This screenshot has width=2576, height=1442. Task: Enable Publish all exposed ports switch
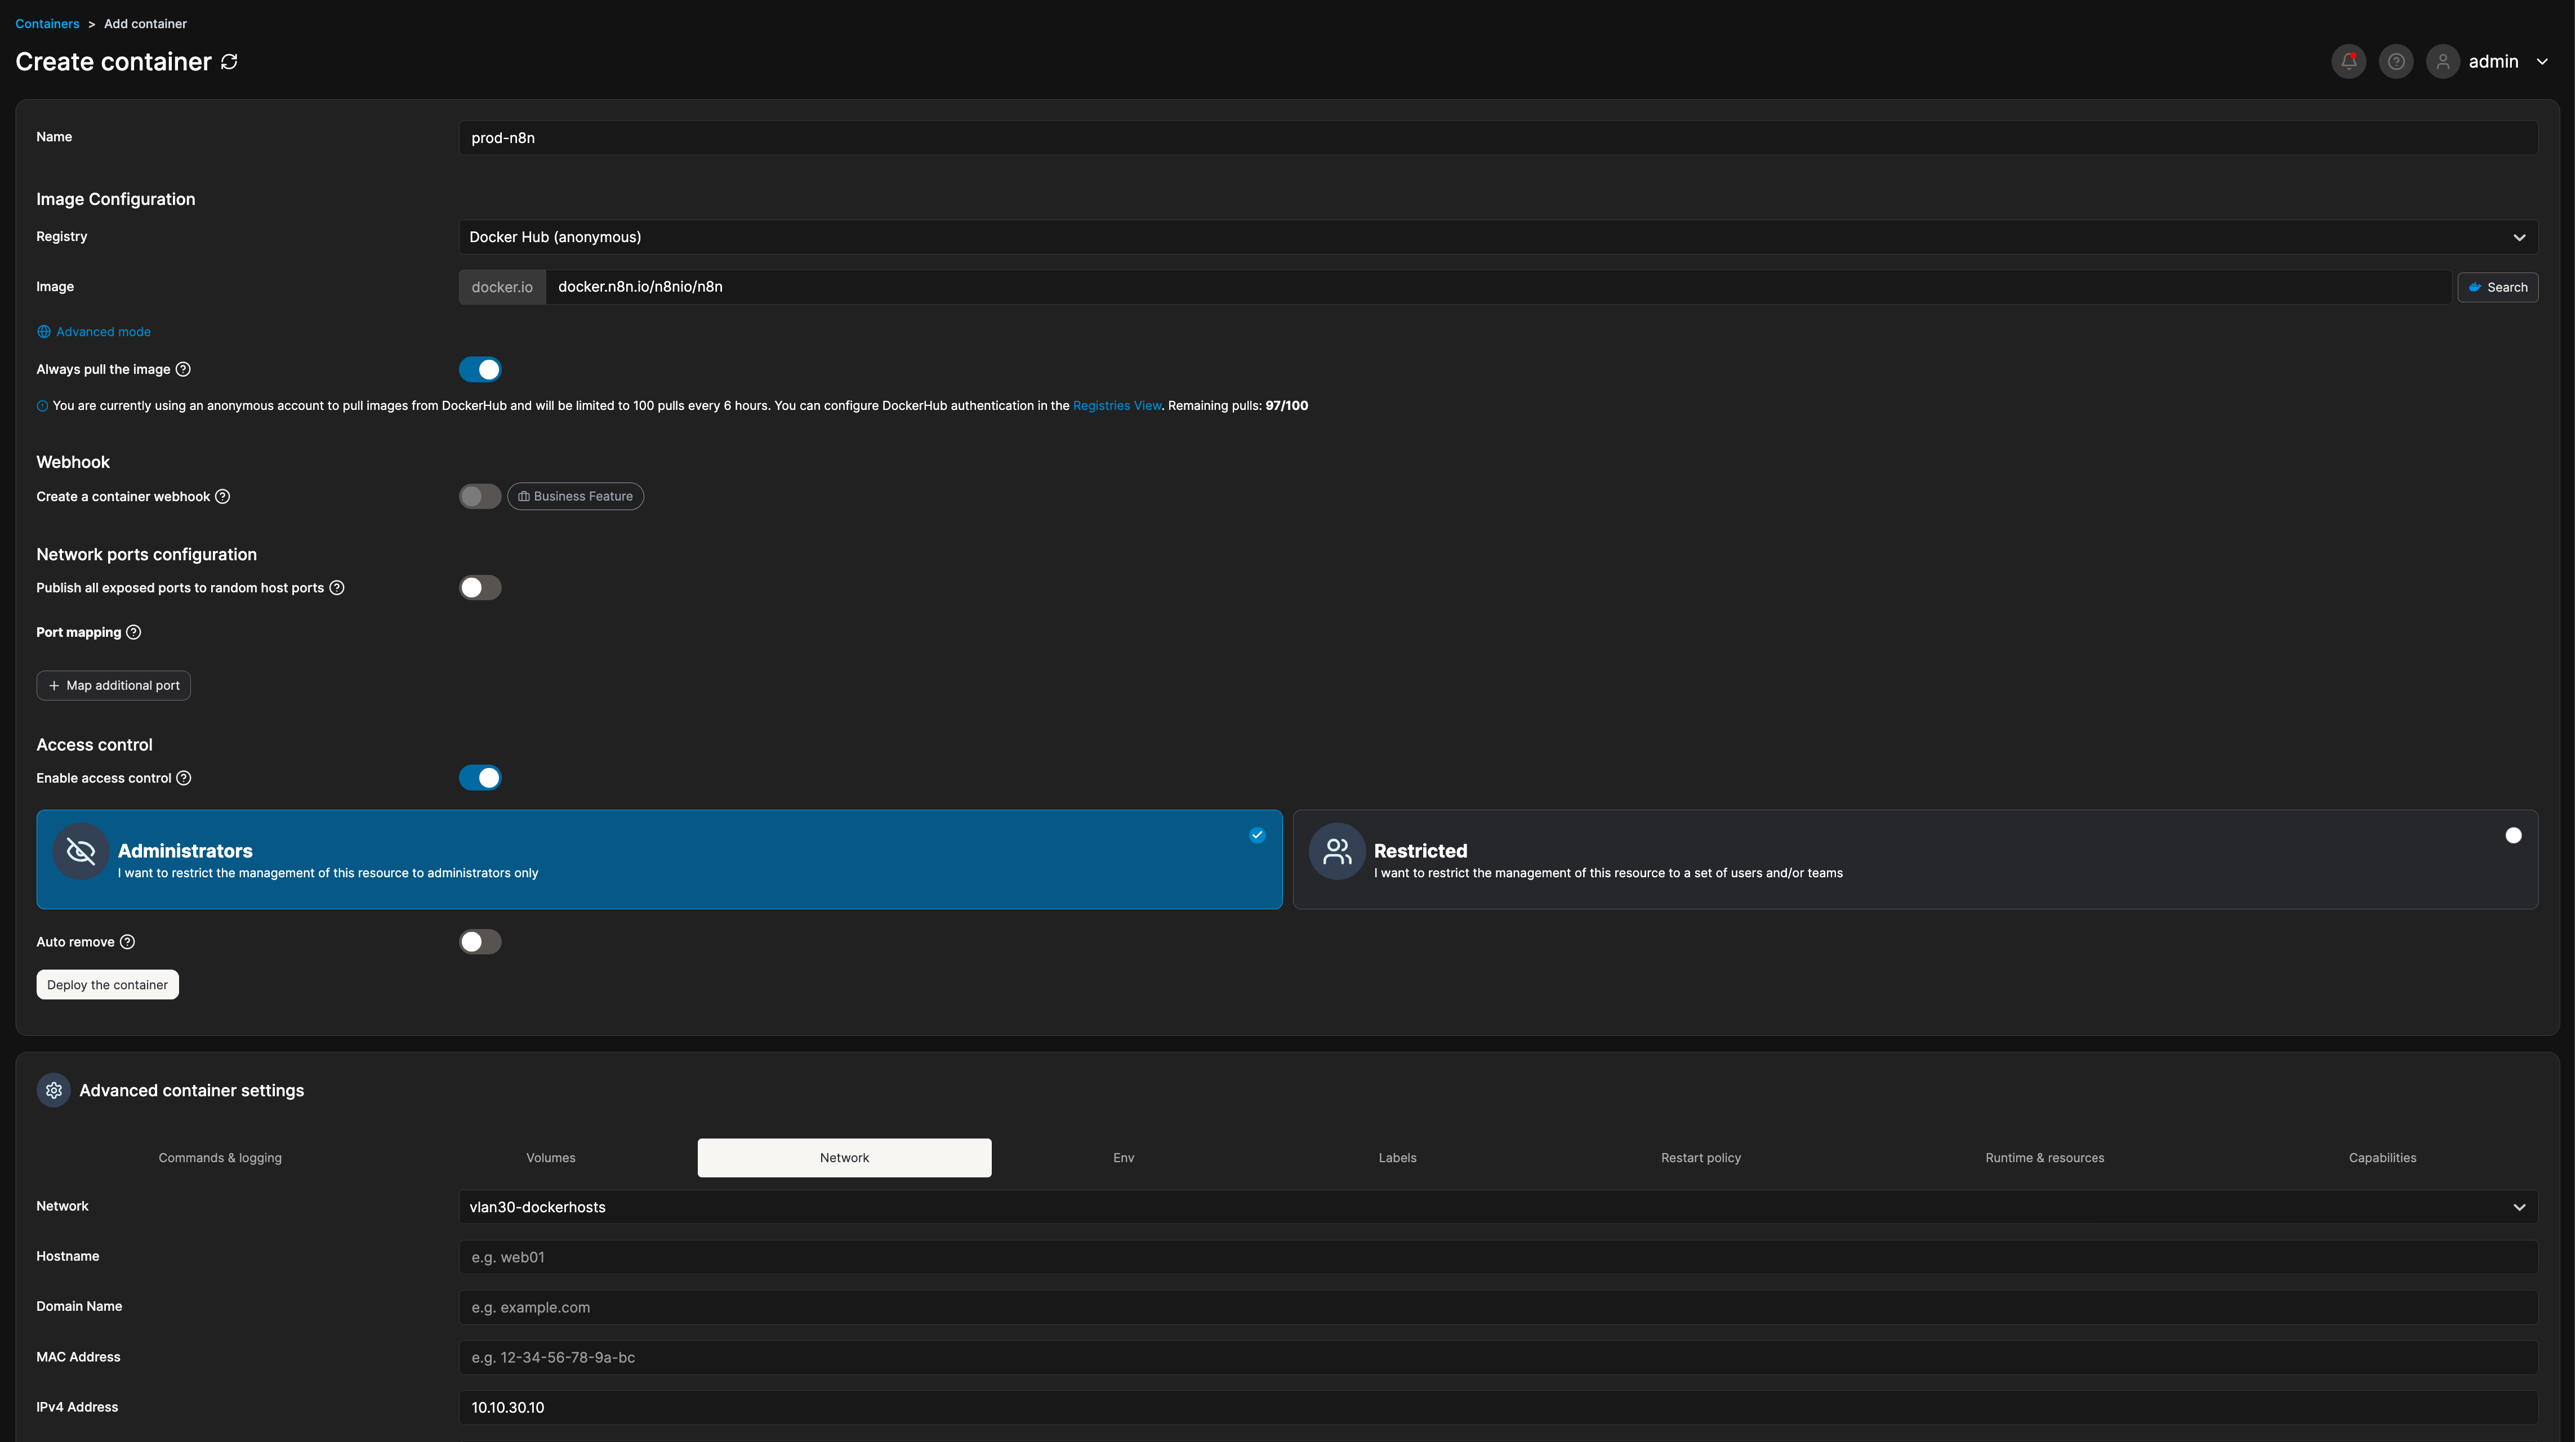tap(480, 587)
